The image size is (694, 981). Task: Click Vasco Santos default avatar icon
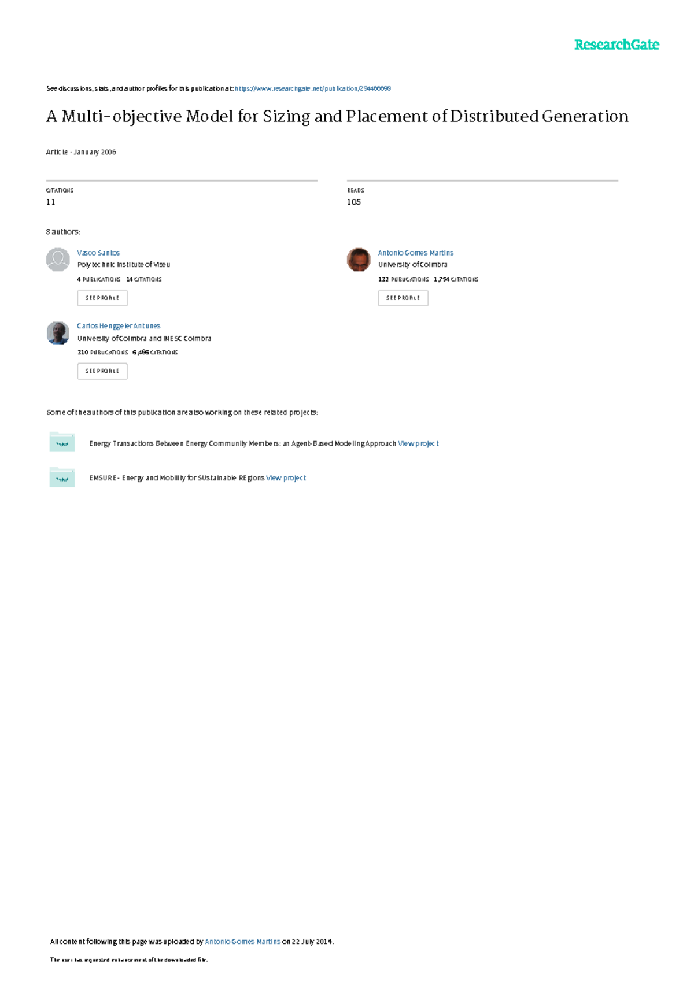point(58,260)
